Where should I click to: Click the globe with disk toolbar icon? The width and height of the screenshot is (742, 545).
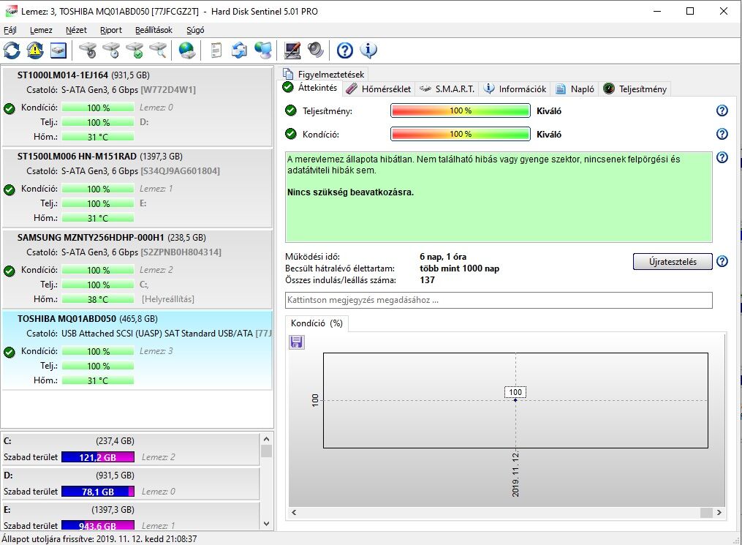[187, 50]
